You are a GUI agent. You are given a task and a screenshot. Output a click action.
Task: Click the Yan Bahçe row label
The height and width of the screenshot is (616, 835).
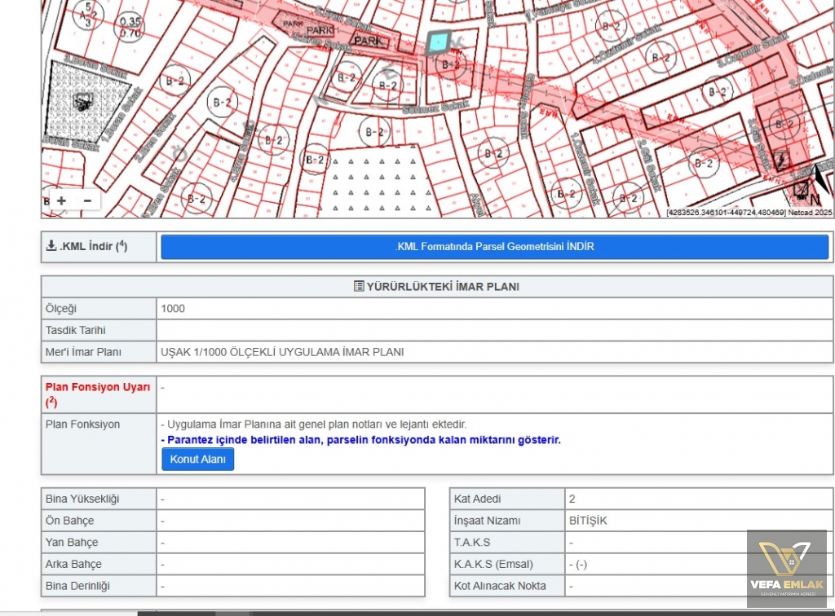(x=72, y=543)
